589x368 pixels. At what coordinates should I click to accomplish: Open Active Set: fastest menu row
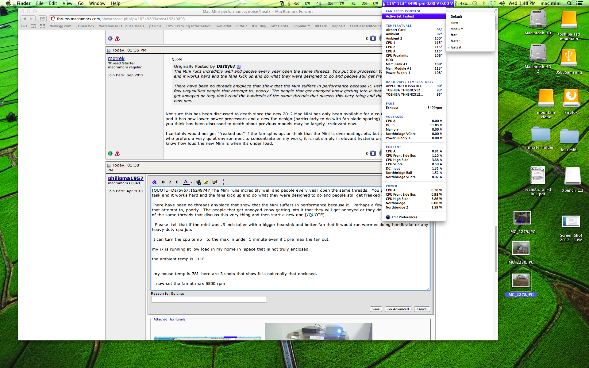(414, 16)
